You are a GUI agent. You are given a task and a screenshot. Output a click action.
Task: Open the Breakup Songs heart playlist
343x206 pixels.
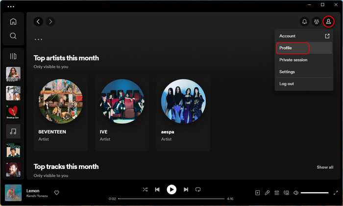13,112
